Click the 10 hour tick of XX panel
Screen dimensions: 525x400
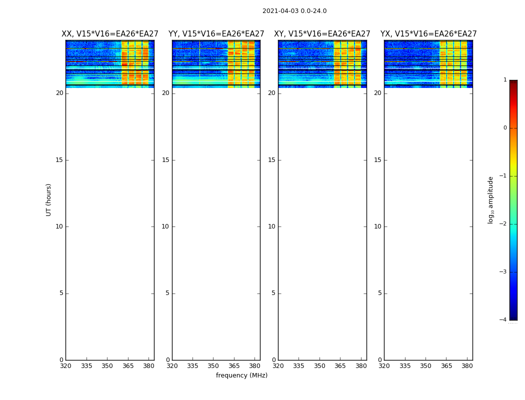click(59, 226)
